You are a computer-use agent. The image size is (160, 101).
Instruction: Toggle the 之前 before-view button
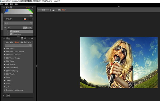tap(43, 10)
